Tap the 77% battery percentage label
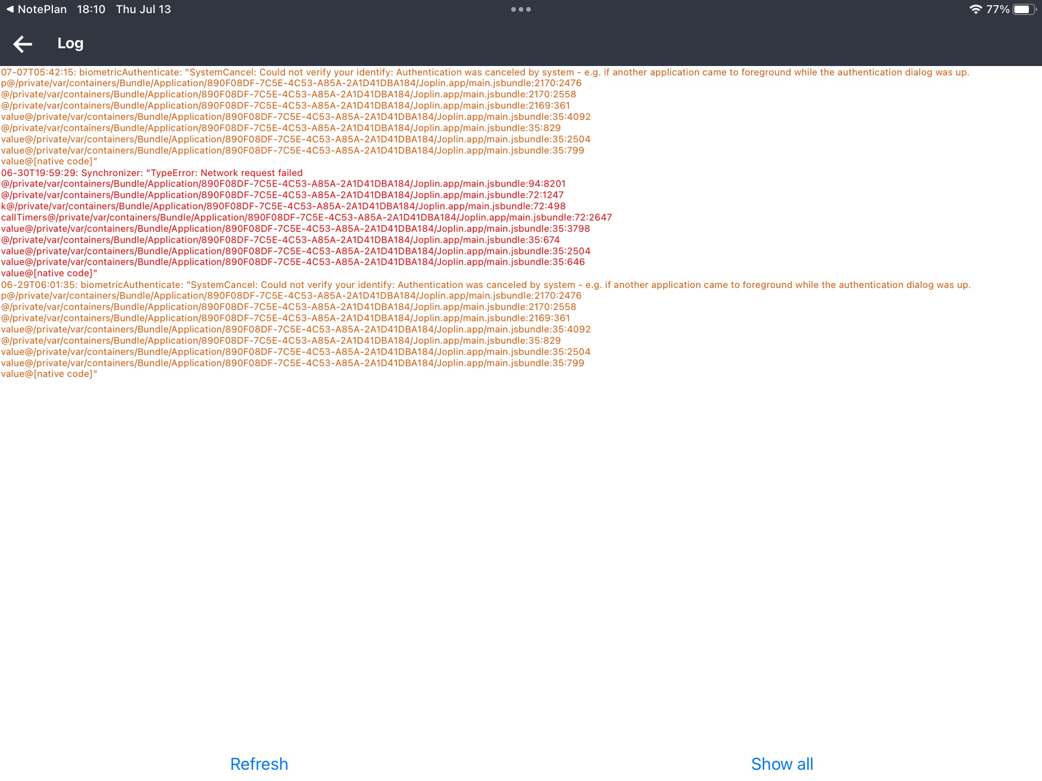The width and height of the screenshot is (1042, 781). 998,8
